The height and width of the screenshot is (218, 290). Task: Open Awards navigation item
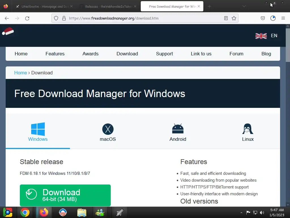90,54
